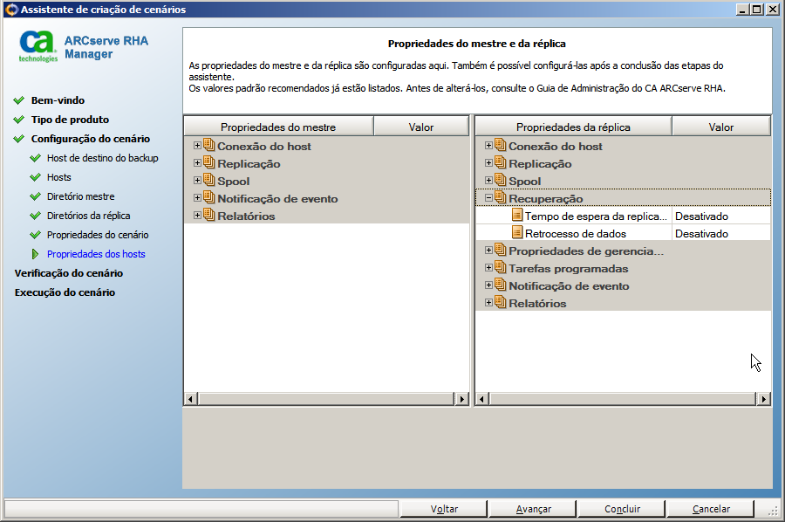The image size is (785, 522).
Task: Select Propriedades do cenário wizard step
Action: point(98,235)
